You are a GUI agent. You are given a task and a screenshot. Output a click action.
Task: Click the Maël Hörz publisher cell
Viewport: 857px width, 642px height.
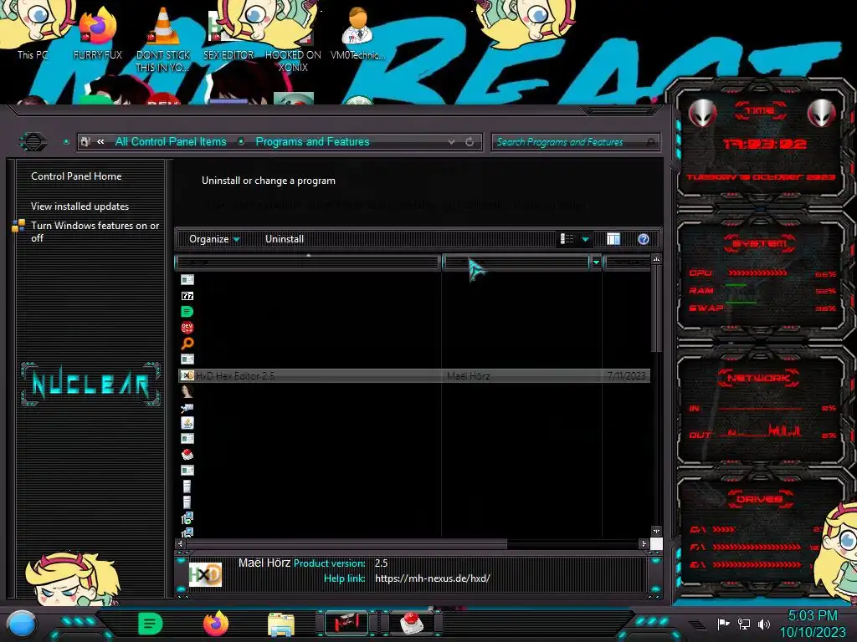468,375
